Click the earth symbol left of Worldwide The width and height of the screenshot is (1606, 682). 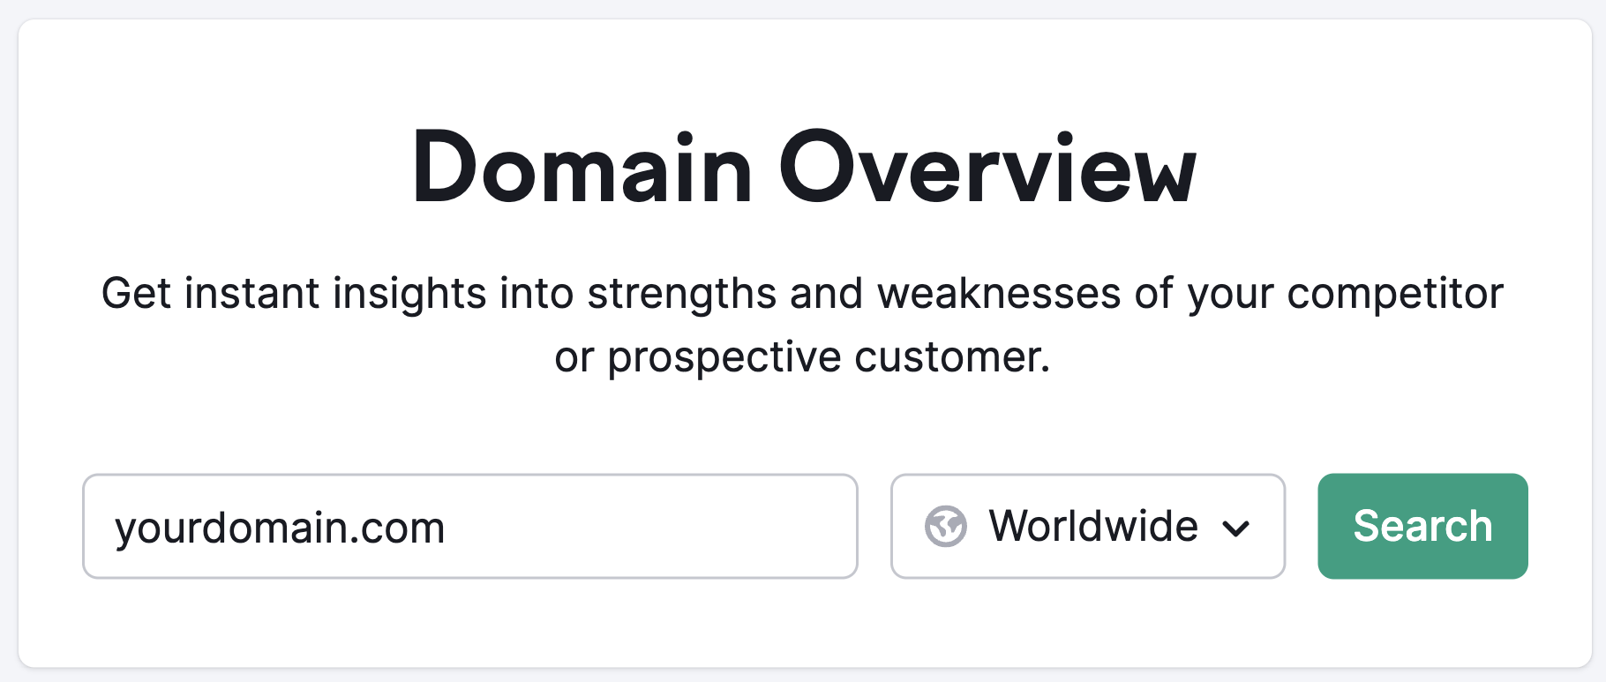tap(945, 527)
